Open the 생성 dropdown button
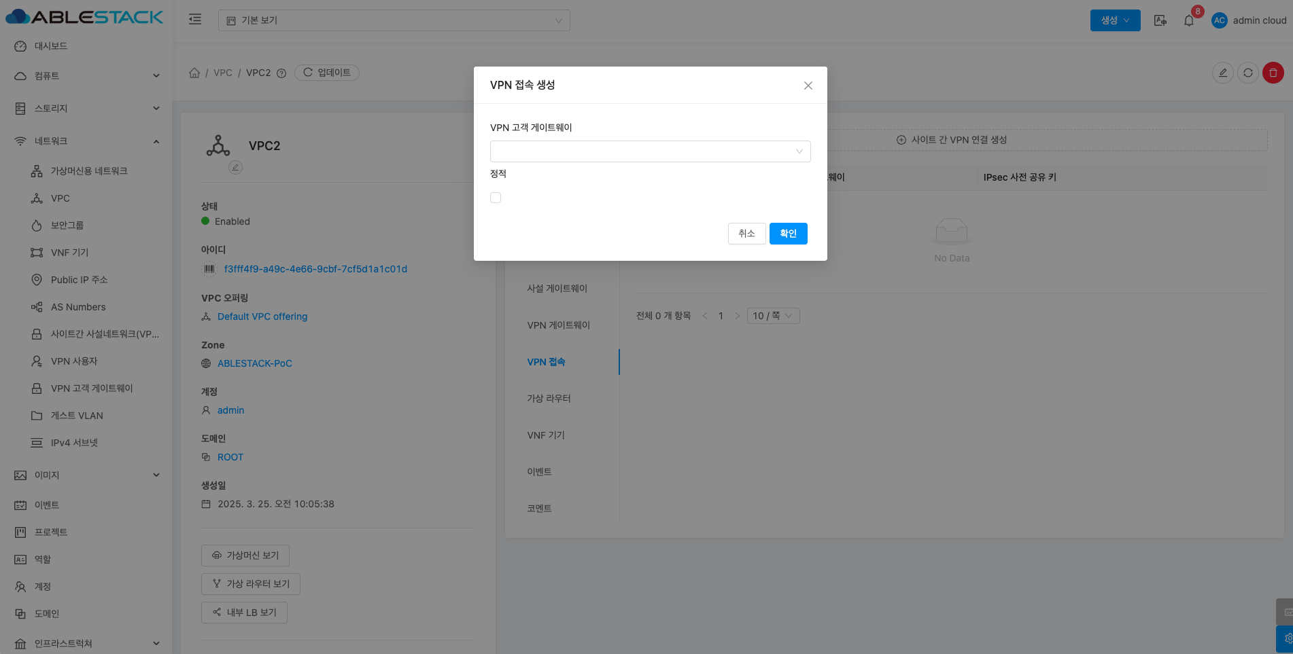The image size is (1293, 654). 1115,20
